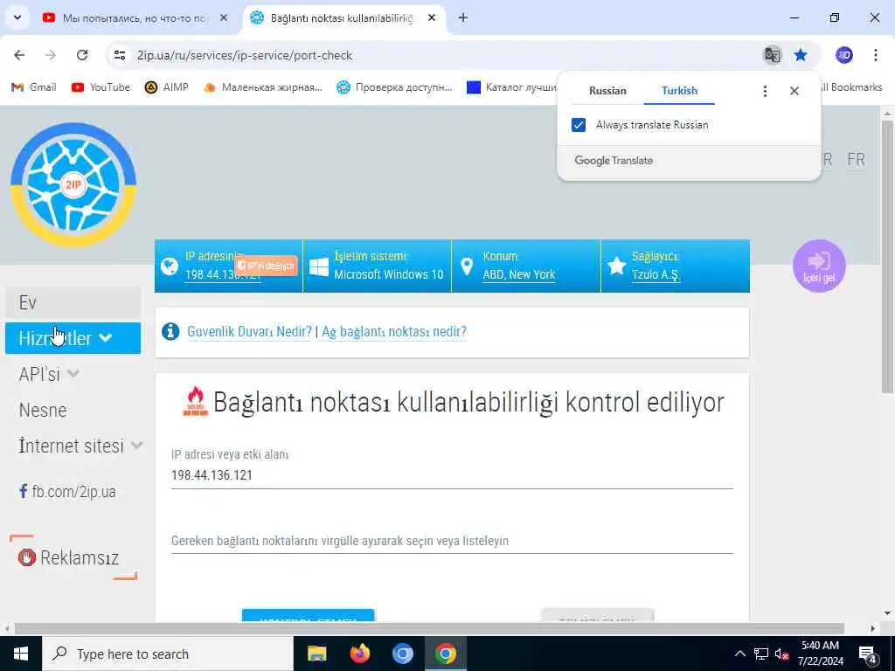The image size is (895, 671).
Task: Click the 2IP globe logo
Action: click(73, 185)
